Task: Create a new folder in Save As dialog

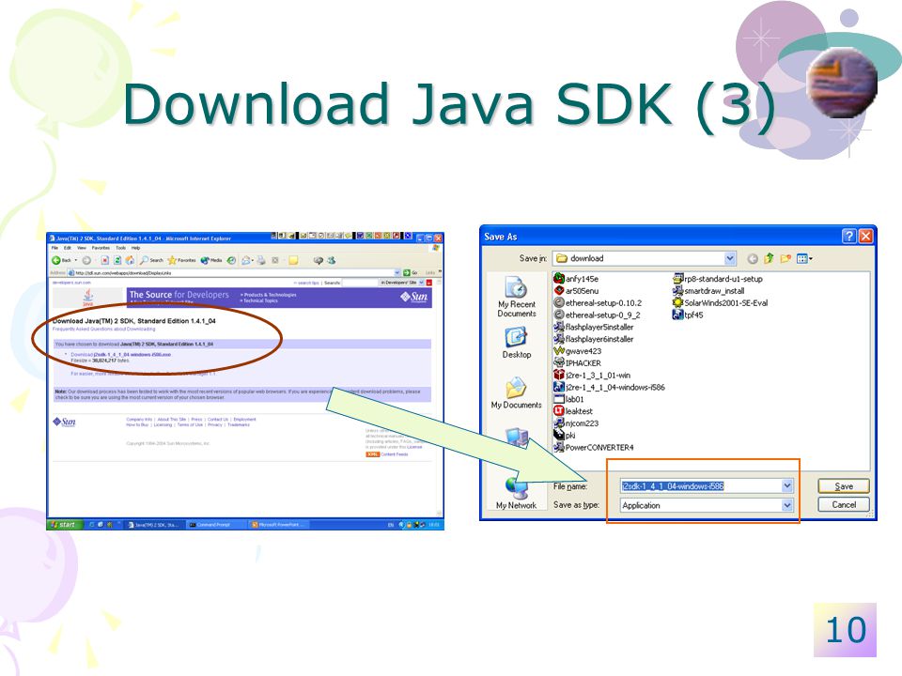Action: coord(785,259)
